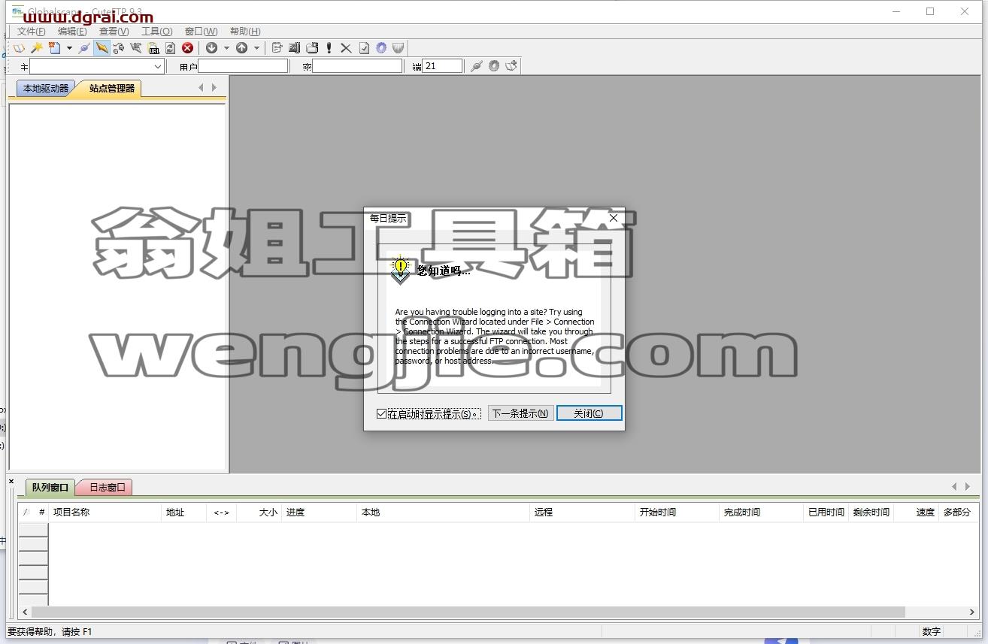Click the red Stop icon
This screenshot has width=988, height=644.
point(187,48)
